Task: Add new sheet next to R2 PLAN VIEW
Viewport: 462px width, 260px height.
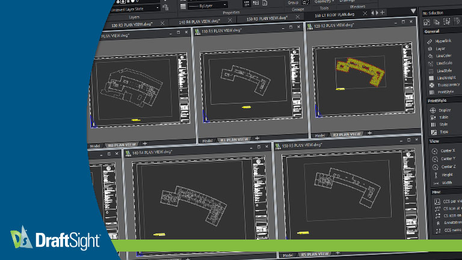Action: click(369, 134)
